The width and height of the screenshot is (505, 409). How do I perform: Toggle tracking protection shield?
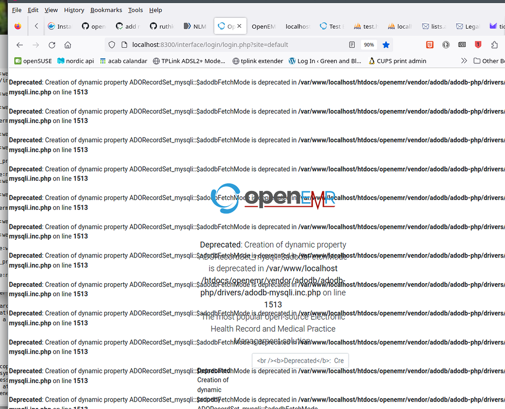click(x=111, y=44)
